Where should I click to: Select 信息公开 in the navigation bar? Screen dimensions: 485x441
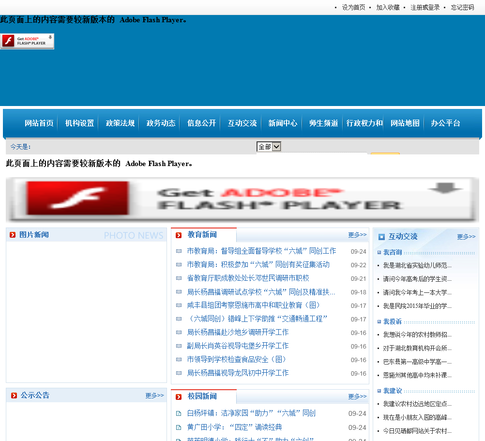click(202, 123)
